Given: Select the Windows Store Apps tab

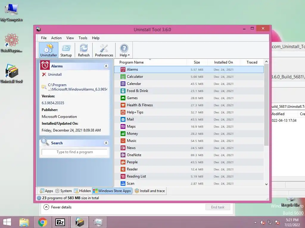Looking at the screenshot, I should (112, 191).
